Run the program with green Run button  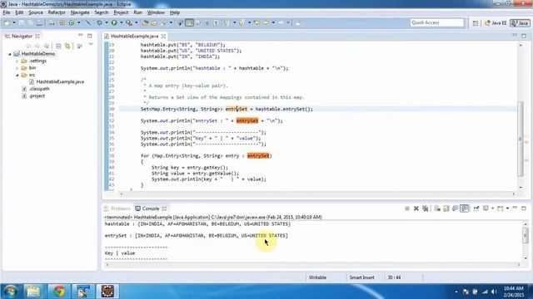click(114, 23)
